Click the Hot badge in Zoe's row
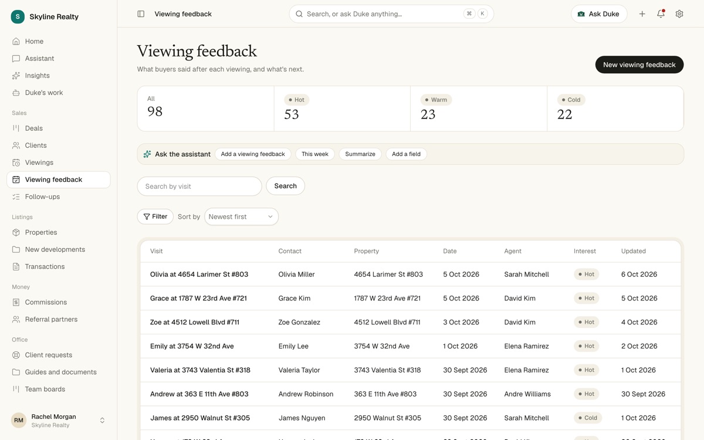 click(586, 322)
